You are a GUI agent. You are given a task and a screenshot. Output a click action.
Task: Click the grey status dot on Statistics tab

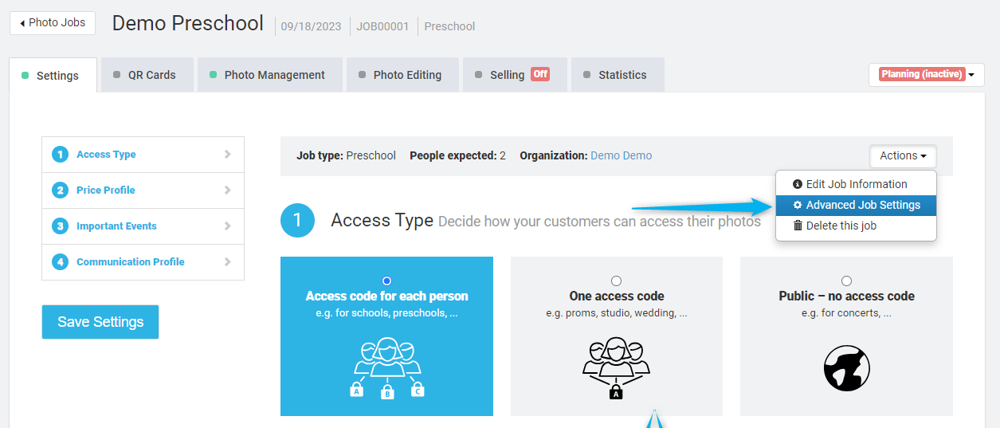(586, 75)
